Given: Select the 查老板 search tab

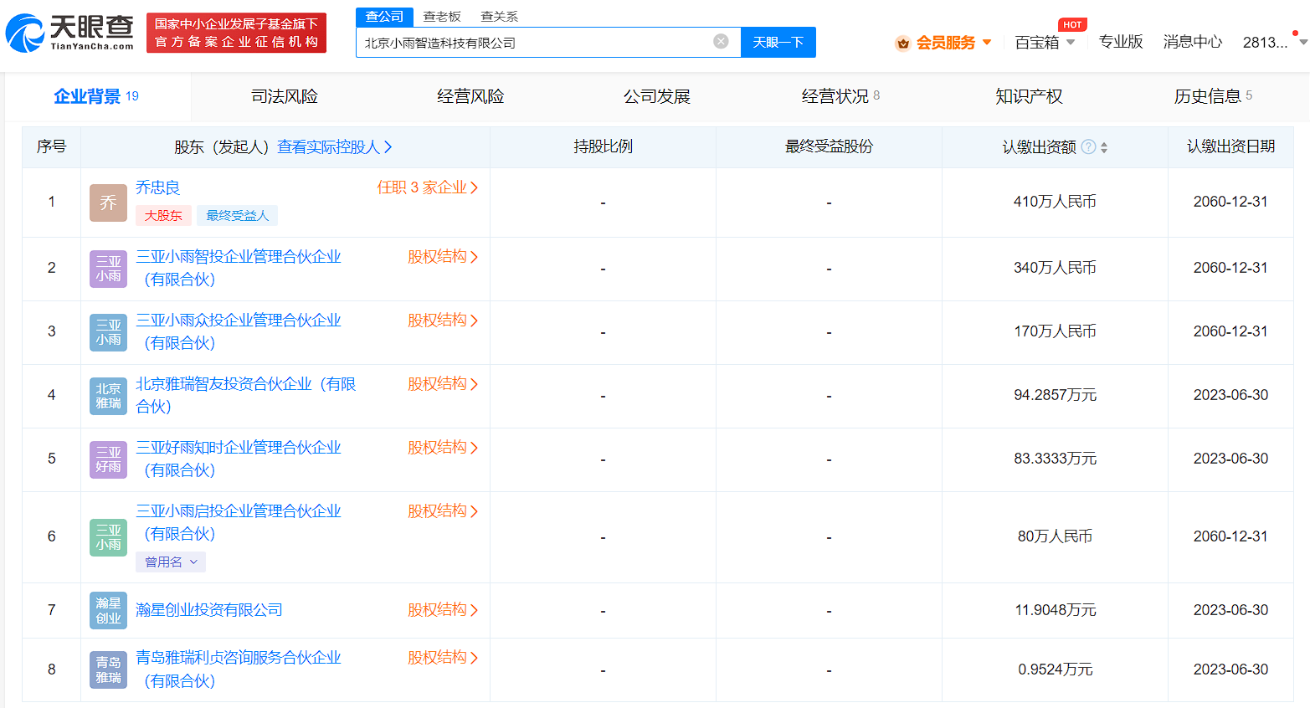Looking at the screenshot, I should click(x=442, y=17).
